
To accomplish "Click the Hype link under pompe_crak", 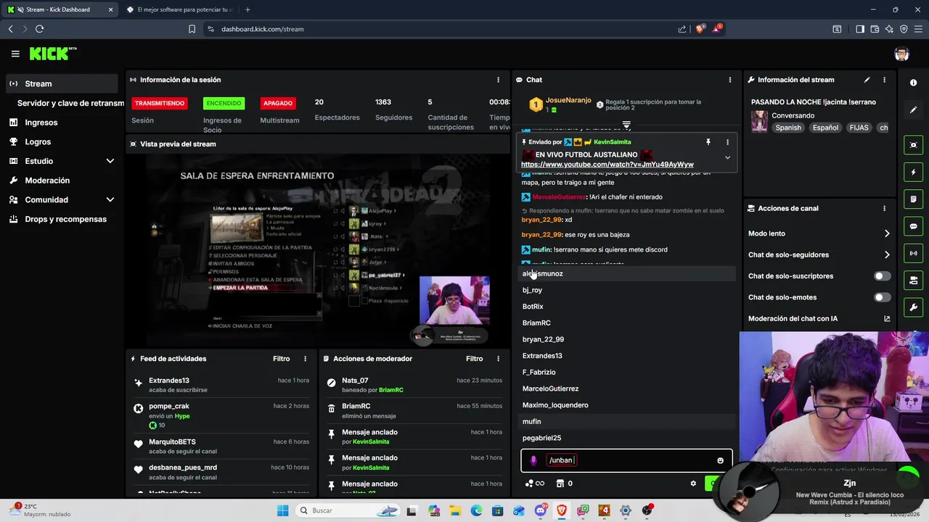I will tap(181, 416).
